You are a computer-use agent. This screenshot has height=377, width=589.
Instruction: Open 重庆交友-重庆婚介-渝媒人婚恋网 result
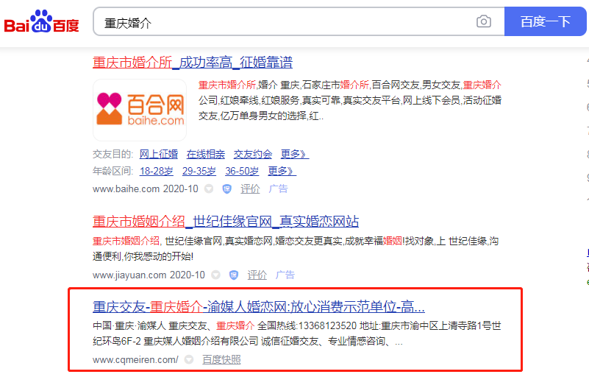pos(259,307)
